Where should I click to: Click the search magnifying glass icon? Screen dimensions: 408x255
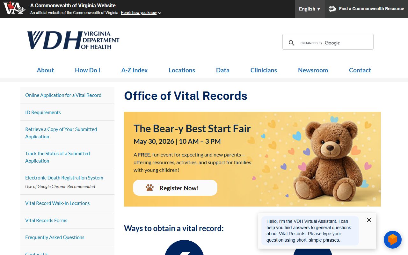point(291,43)
